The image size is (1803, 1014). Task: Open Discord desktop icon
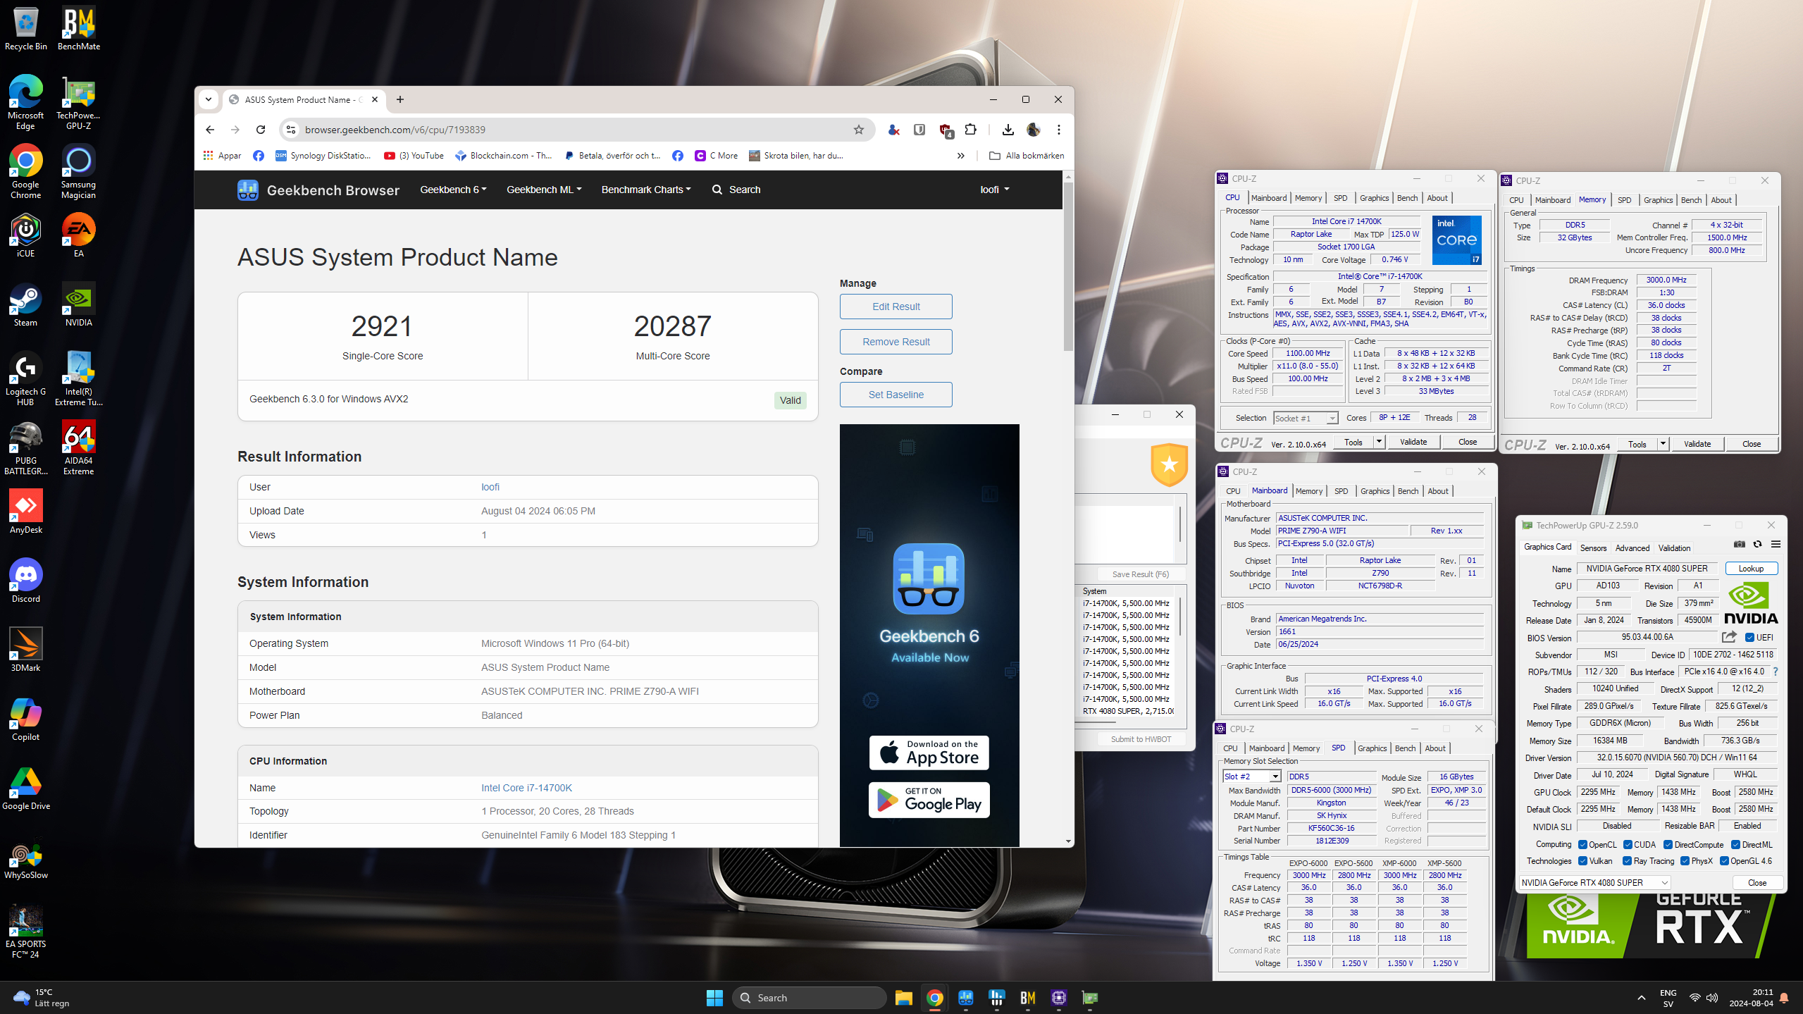point(25,581)
